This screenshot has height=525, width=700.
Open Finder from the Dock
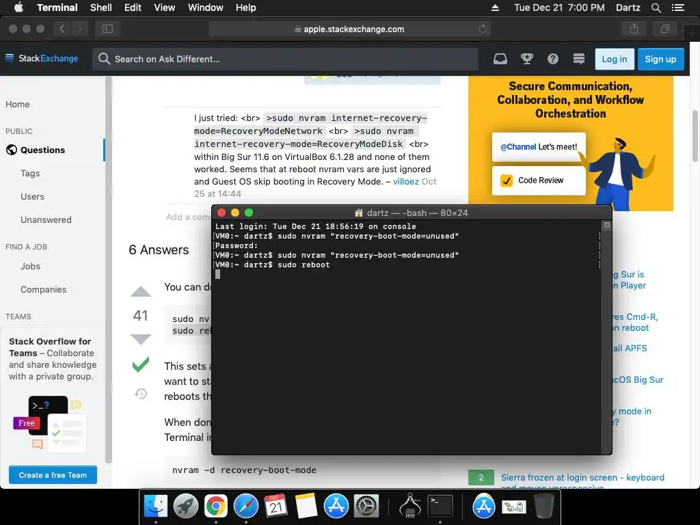coord(156,507)
